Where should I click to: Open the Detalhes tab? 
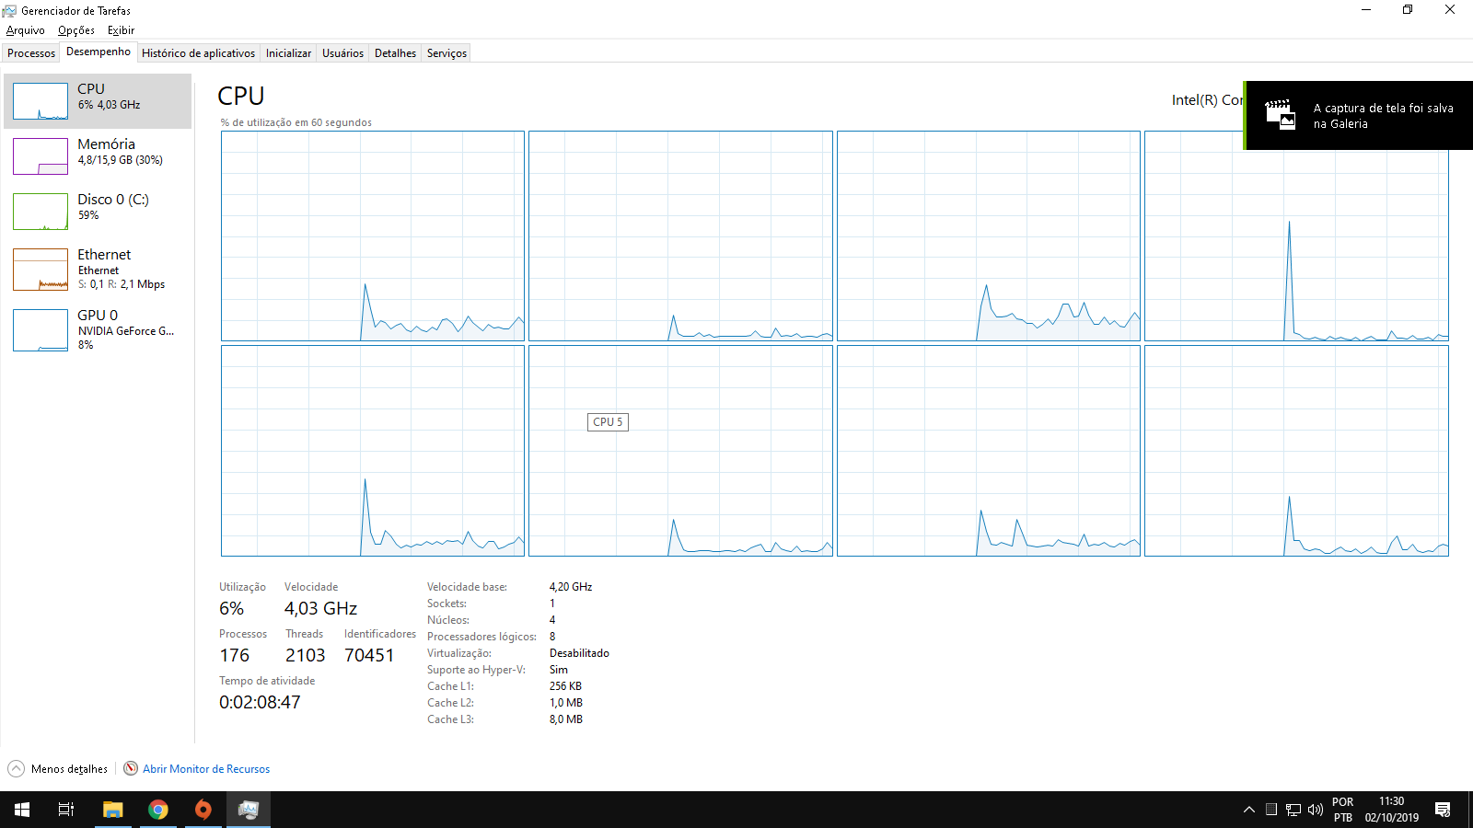click(395, 53)
